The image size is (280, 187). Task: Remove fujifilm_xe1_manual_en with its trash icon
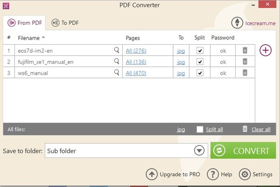pos(245,62)
